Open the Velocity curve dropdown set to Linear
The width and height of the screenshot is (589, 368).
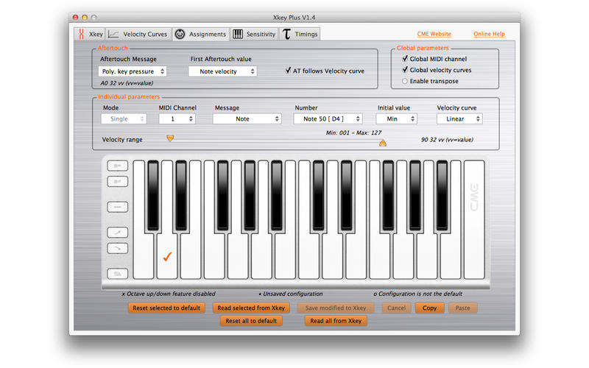pos(459,118)
